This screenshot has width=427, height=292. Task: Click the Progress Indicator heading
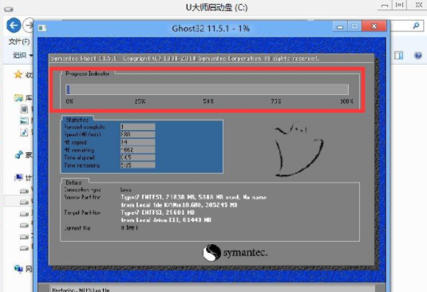(x=88, y=73)
